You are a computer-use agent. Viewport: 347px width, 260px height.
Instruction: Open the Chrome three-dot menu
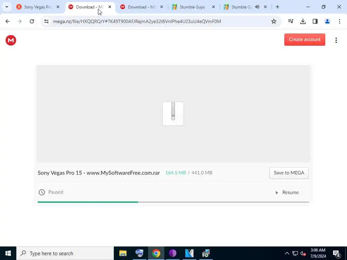340,21
